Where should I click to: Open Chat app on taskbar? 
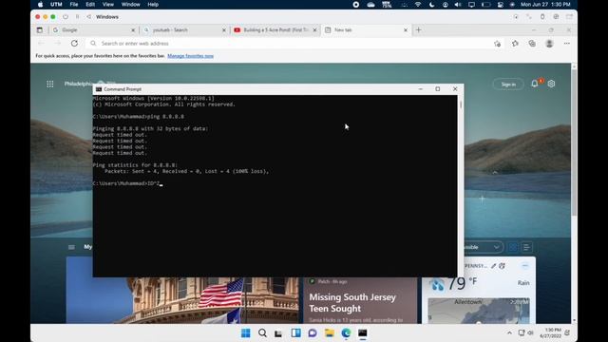(313, 333)
